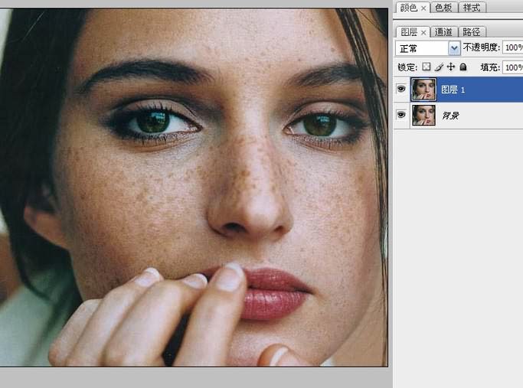The width and height of the screenshot is (523, 388).
Task: Open the 正常 blend mode dropdown
Action: pos(428,48)
